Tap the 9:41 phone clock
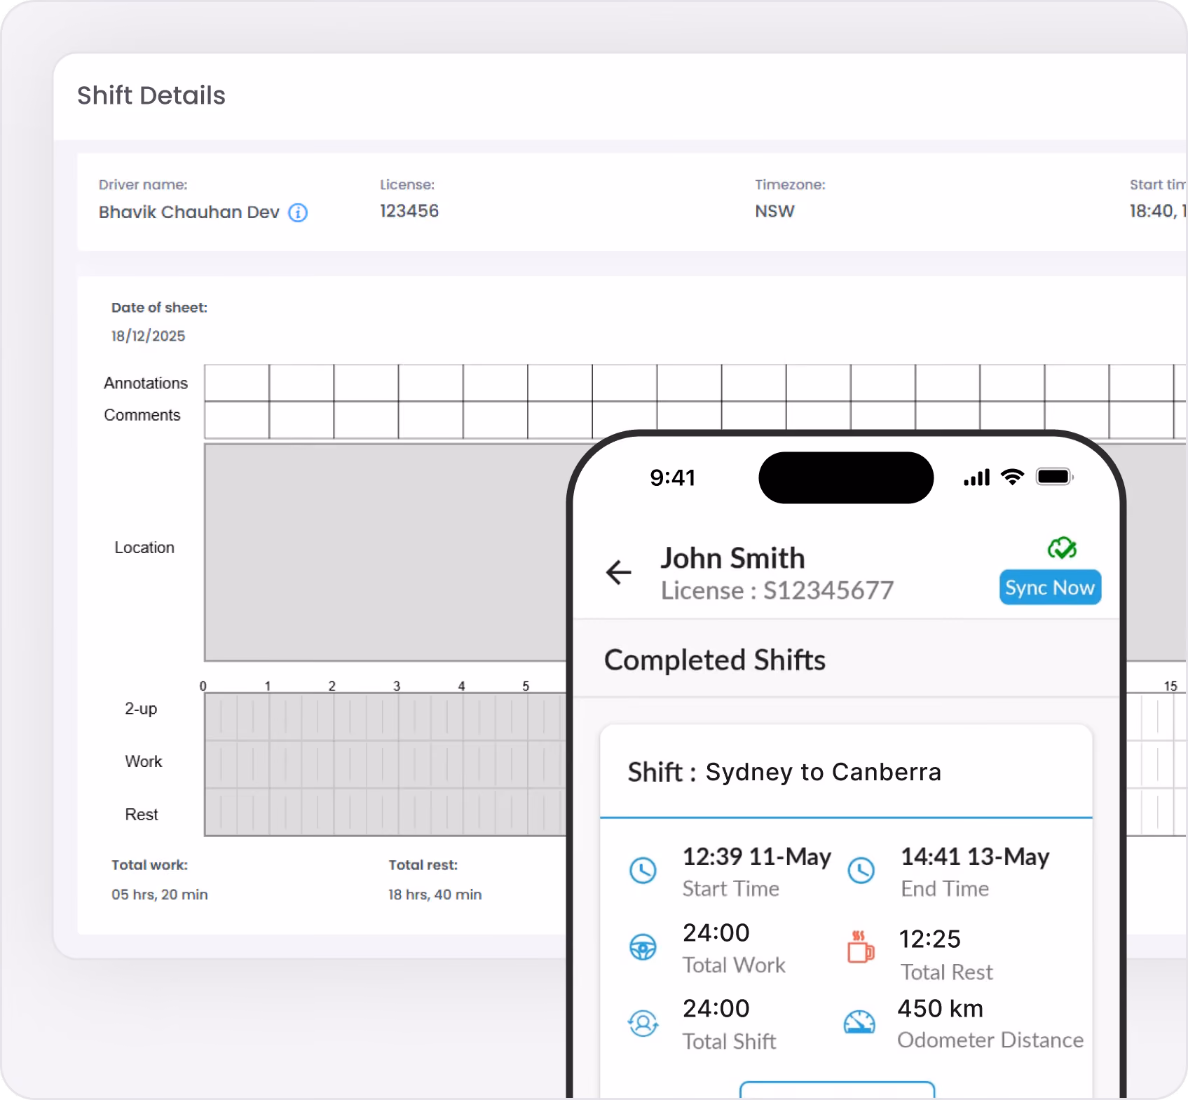Screen dimensions: 1188x1100 (672, 477)
